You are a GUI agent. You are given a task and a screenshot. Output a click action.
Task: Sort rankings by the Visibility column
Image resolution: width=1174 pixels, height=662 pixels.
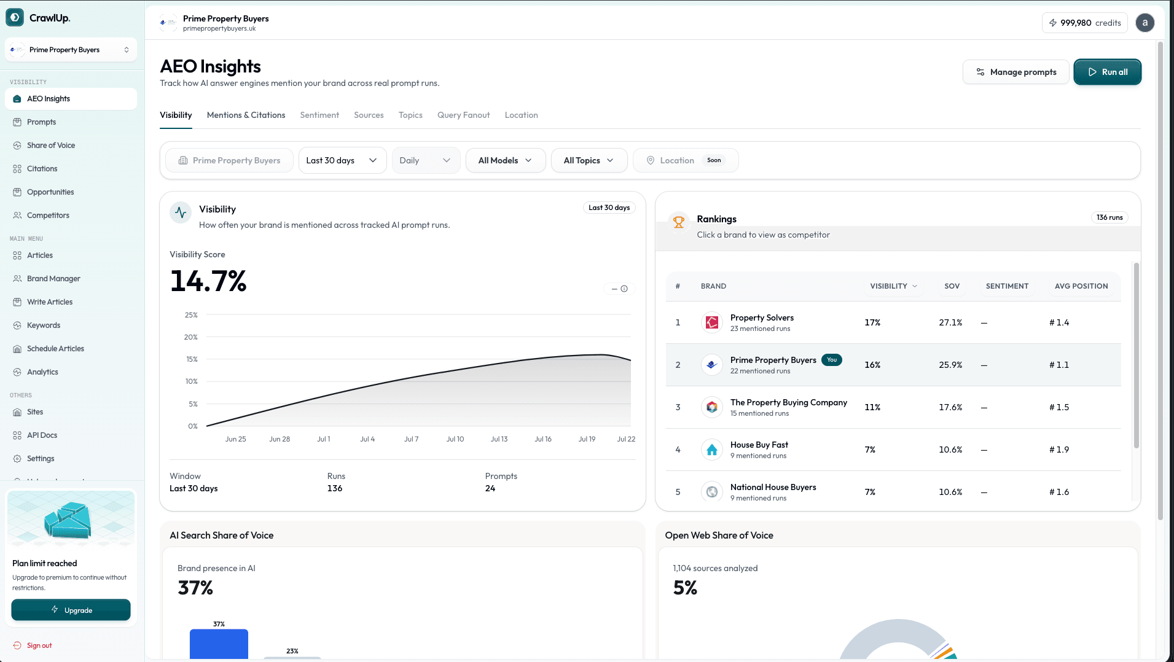tap(894, 286)
